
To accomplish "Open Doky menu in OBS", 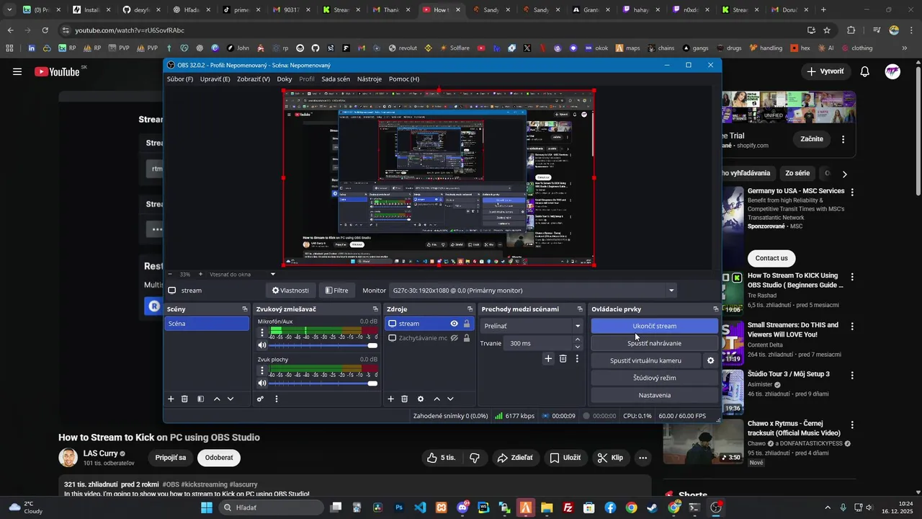I will point(285,79).
